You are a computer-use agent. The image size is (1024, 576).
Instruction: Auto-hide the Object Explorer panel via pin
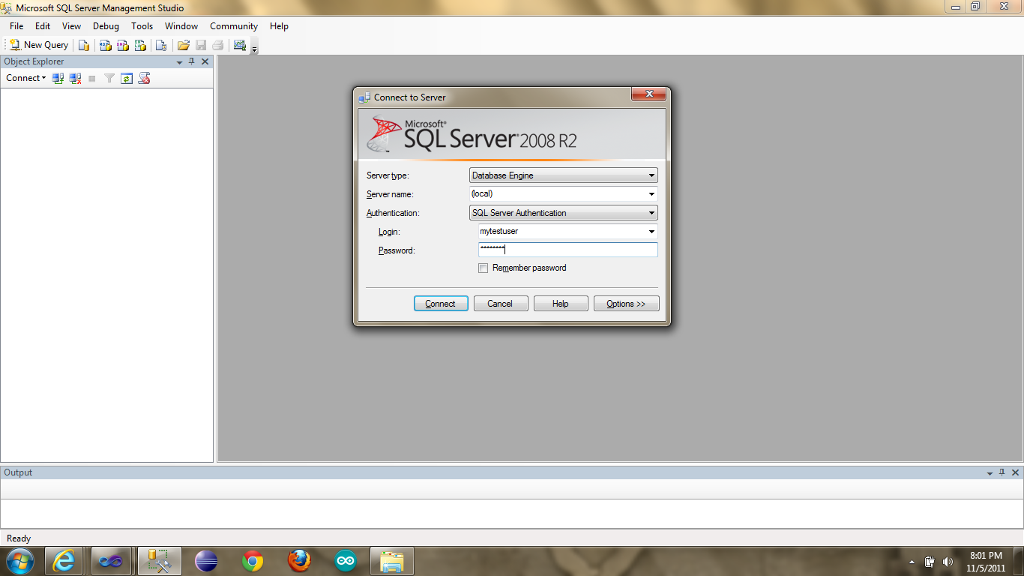click(191, 61)
